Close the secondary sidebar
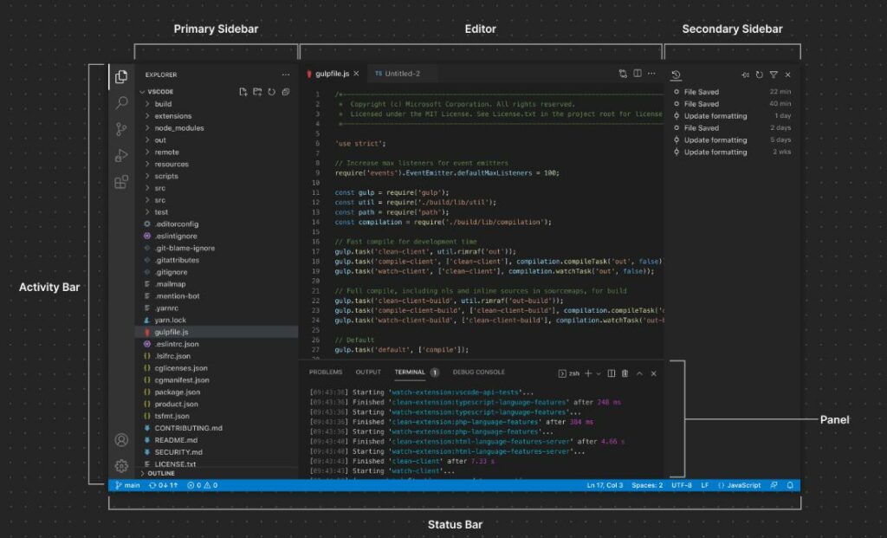The image size is (887, 538). coord(787,75)
